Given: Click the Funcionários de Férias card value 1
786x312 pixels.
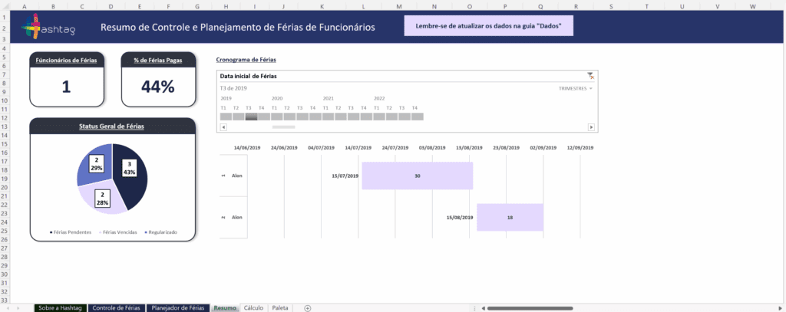Looking at the screenshot, I should (66, 87).
